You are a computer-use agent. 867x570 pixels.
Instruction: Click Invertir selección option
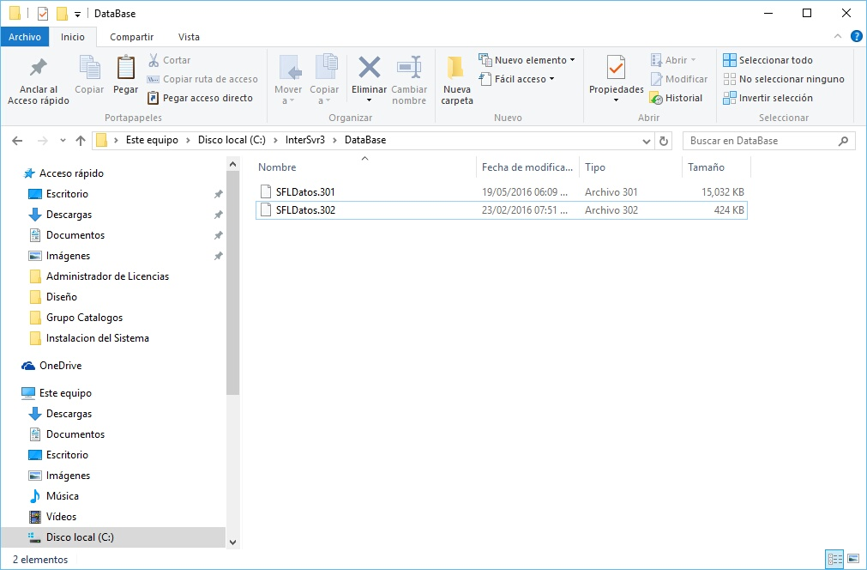coord(768,98)
